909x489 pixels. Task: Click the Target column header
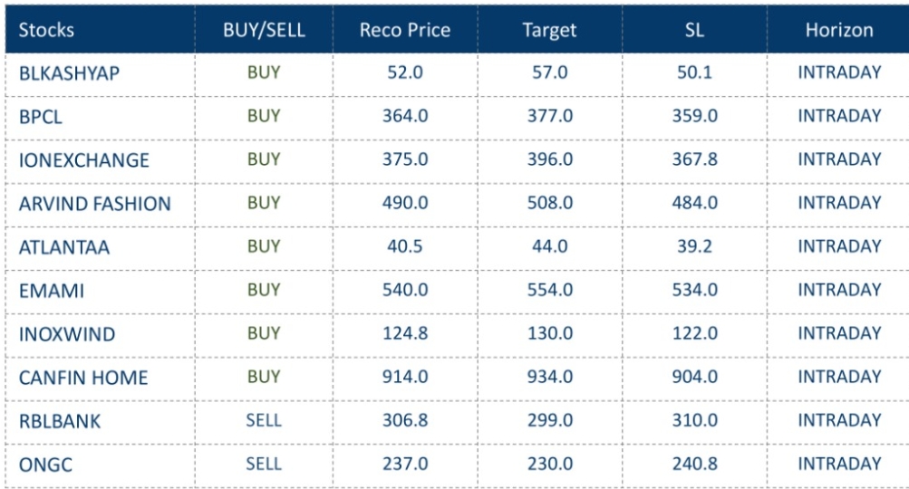(x=549, y=30)
